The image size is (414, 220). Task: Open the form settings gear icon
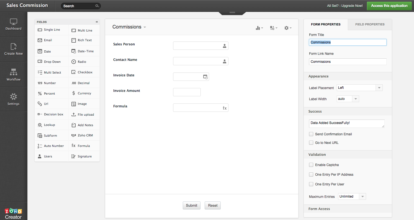click(286, 28)
